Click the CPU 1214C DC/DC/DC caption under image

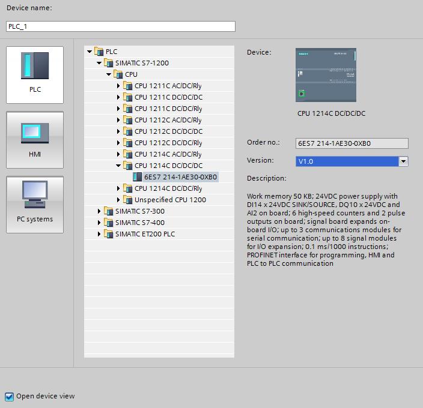tap(331, 113)
